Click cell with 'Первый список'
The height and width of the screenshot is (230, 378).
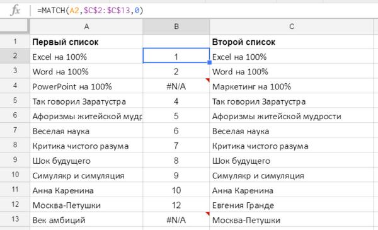tap(86, 42)
